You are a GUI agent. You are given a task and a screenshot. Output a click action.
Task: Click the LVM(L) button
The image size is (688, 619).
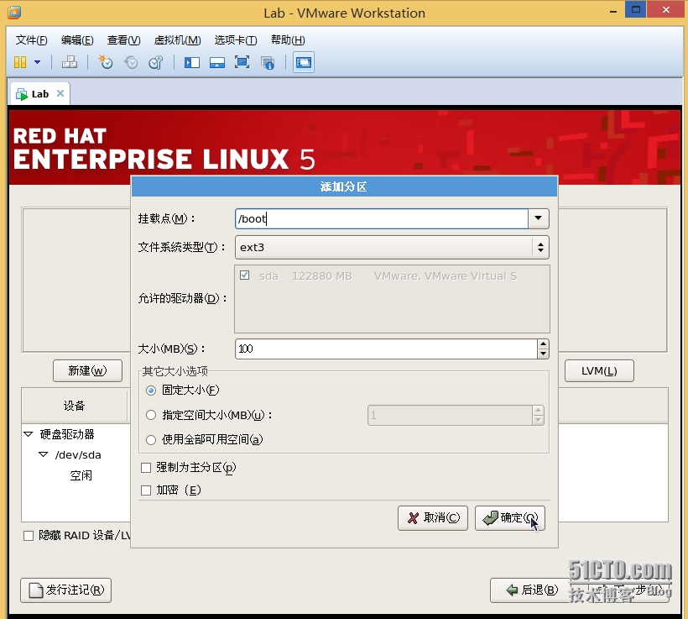pos(599,370)
